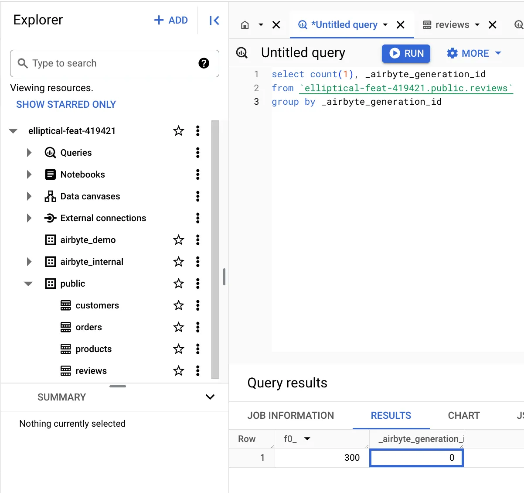
Task: Open actions menu for Queries
Action: (x=198, y=153)
